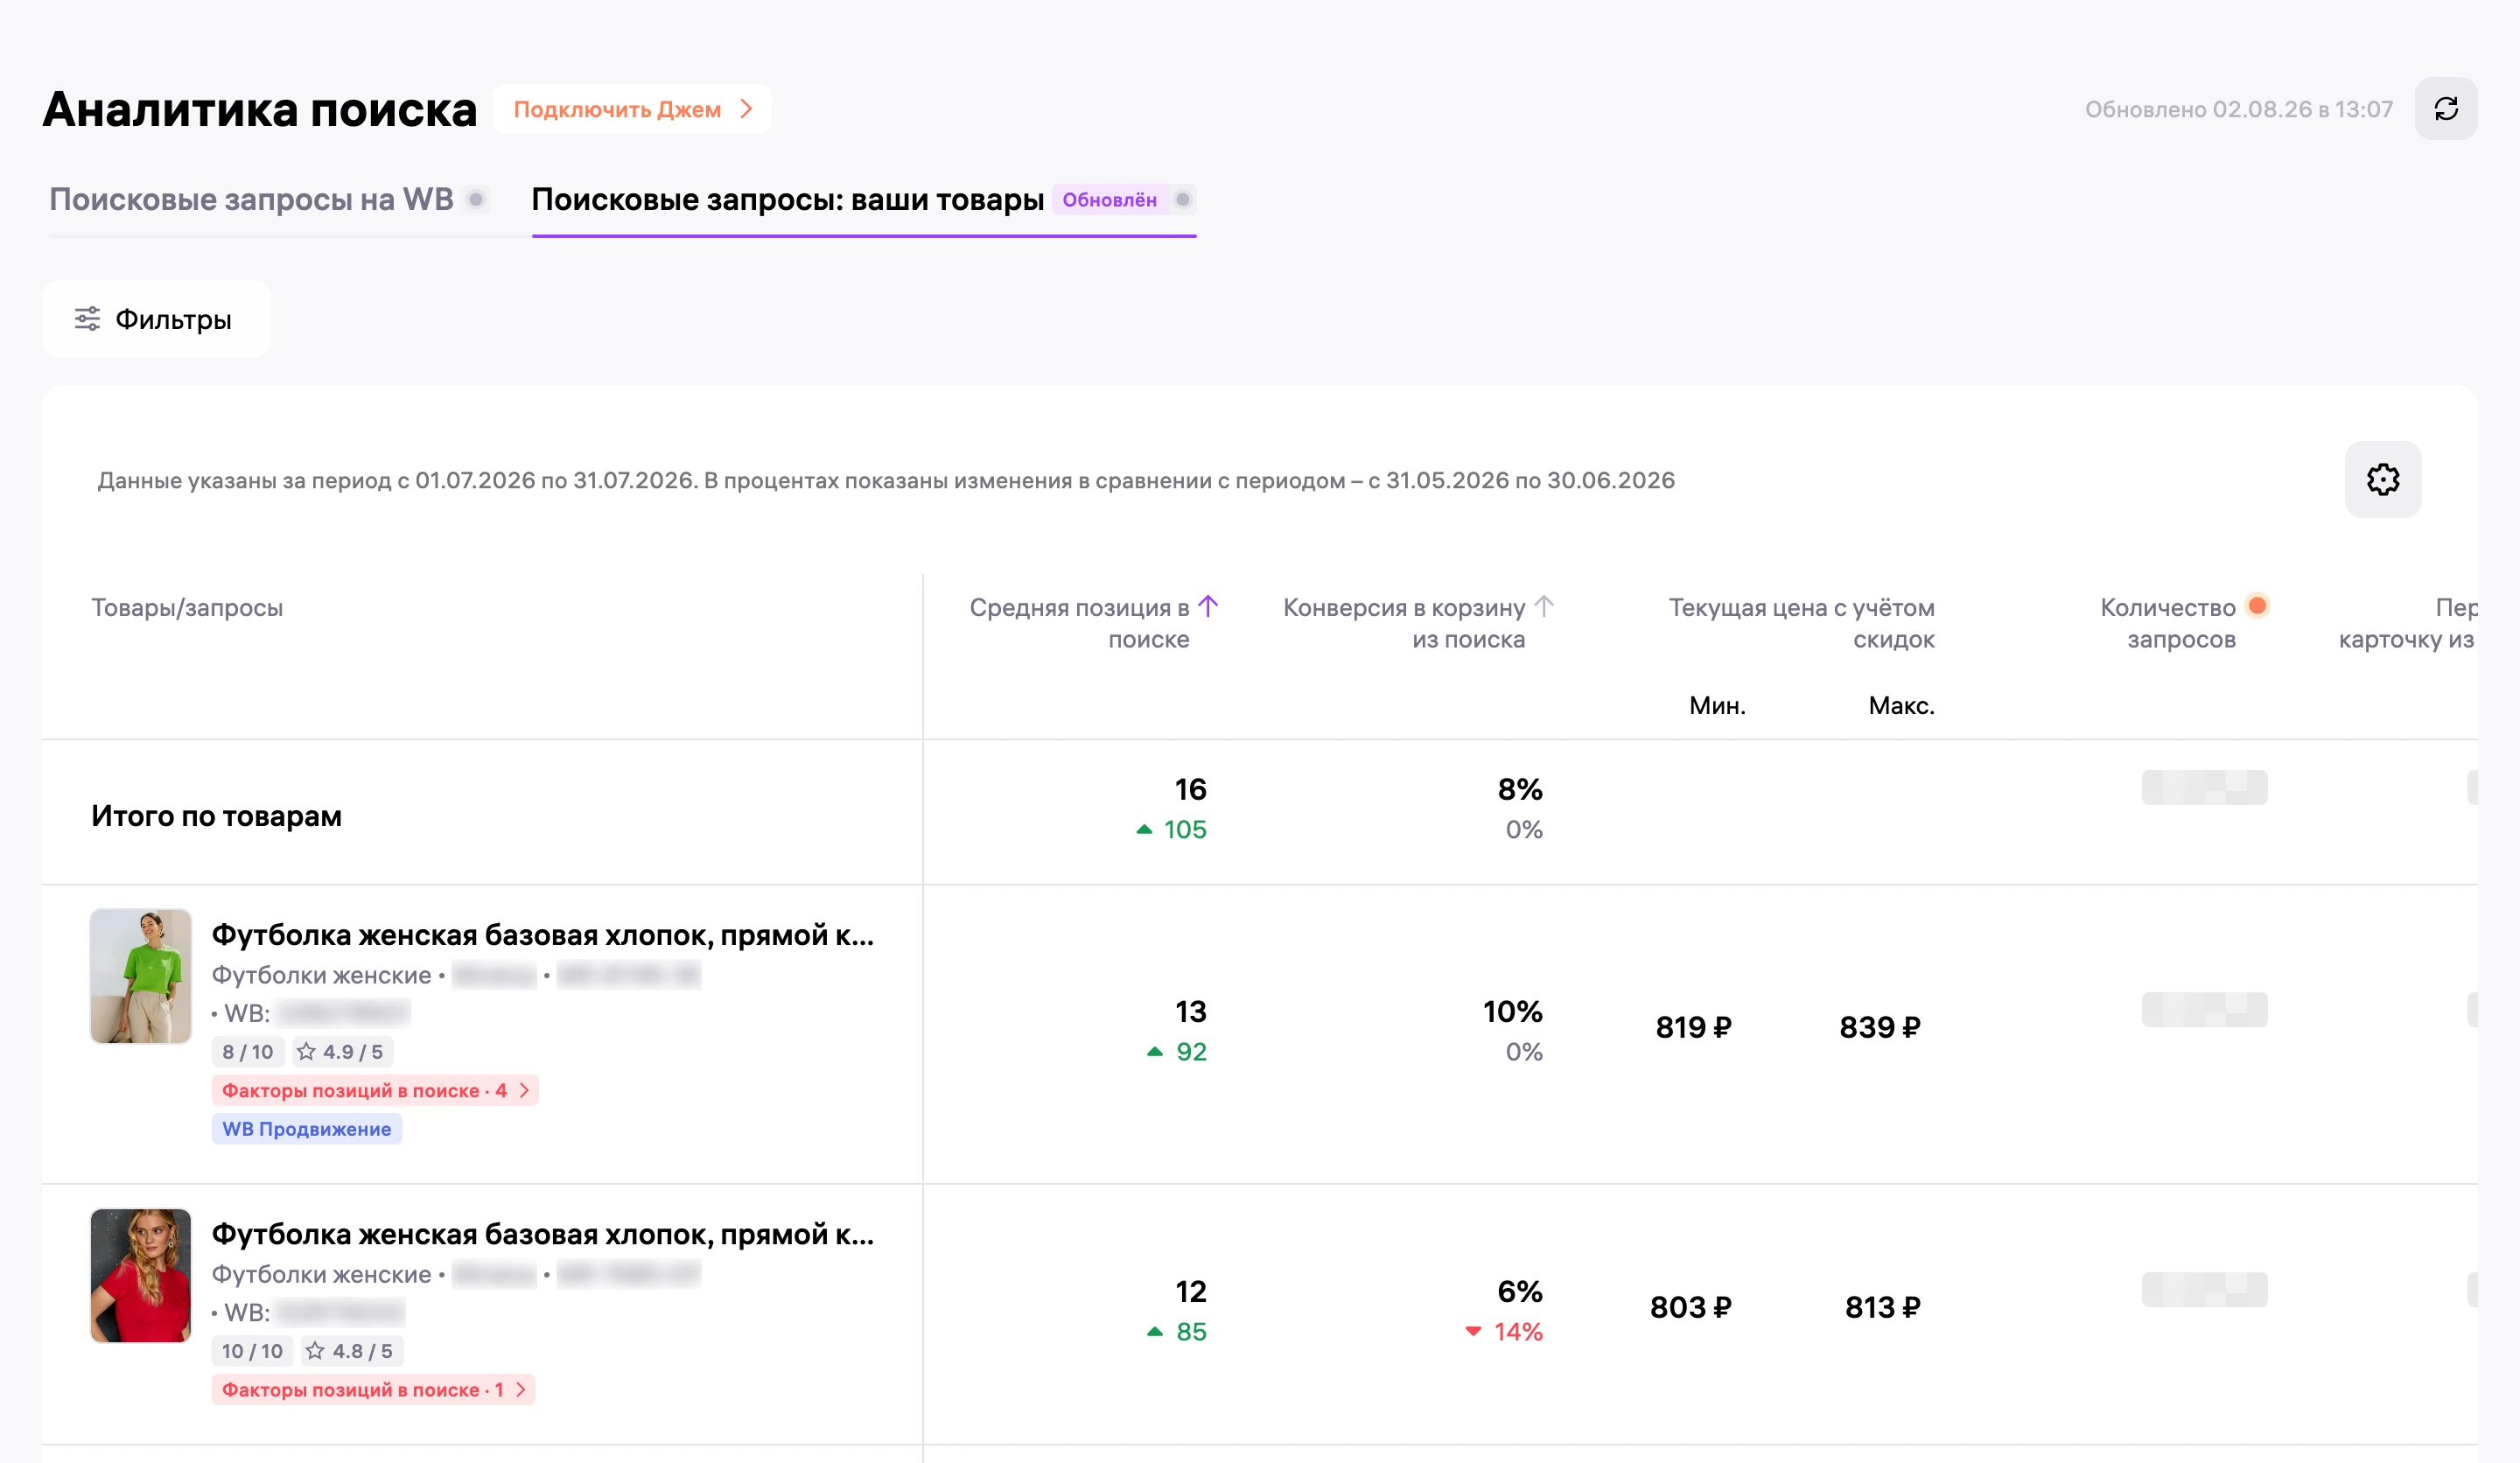Click the 803 ₽ minimum price
This screenshot has width=2520, height=1463.
(1690, 1307)
